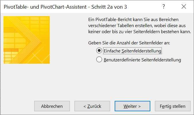Select the Benutzerdefinierte Seitenfelderstellung radio circle
This screenshot has height=115, width=194.
[x=99, y=59]
